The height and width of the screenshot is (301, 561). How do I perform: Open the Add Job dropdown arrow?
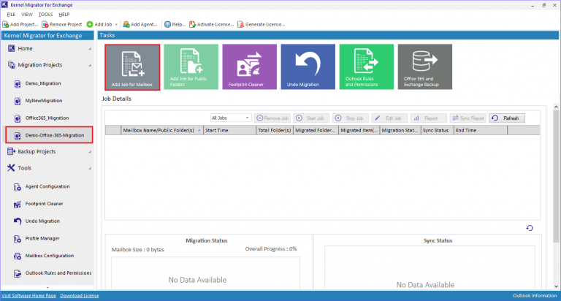click(x=116, y=25)
